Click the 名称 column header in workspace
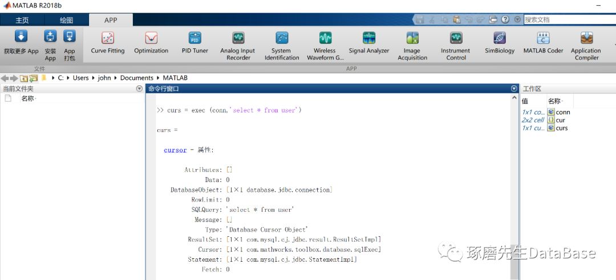 click(x=555, y=101)
